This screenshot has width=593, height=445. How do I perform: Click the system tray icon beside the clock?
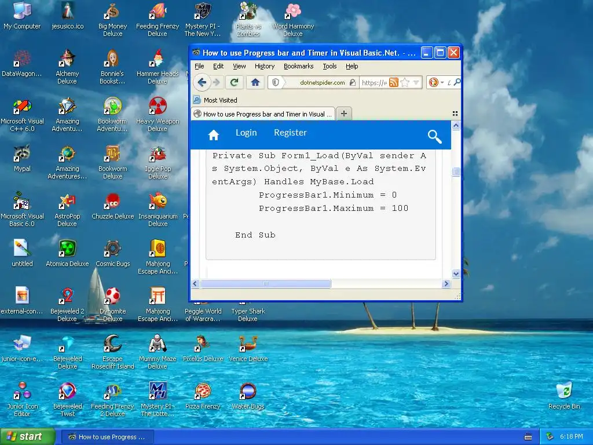pyautogui.click(x=550, y=437)
